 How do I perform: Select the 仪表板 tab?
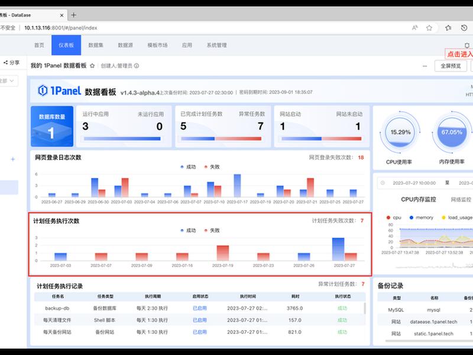[66, 45]
